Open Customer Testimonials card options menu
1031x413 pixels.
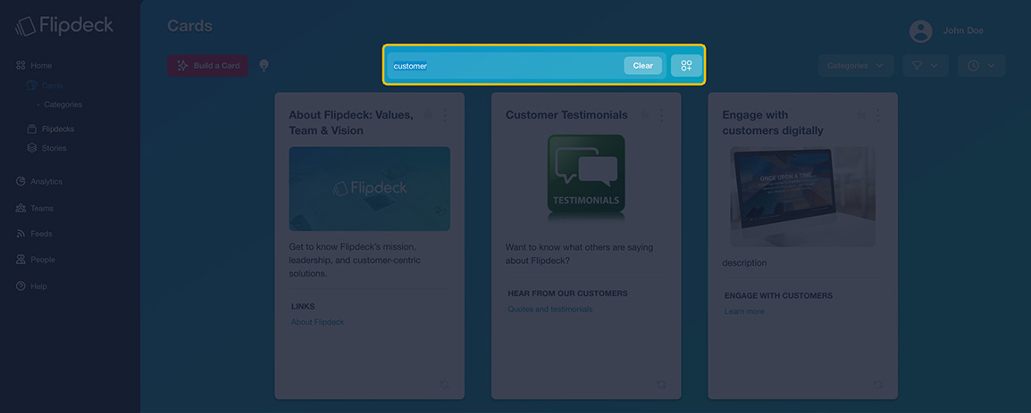click(x=661, y=115)
